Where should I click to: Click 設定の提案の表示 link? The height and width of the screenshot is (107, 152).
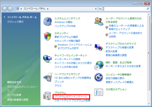click(x=115, y=78)
